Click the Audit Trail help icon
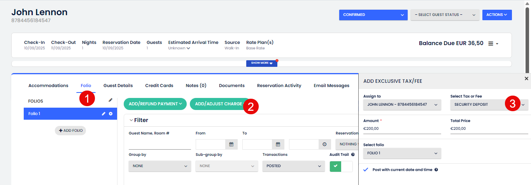Screen dimensions: 531x185 click(352, 155)
